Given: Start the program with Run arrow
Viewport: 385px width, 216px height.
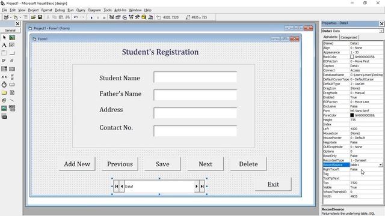Looking at the screenshot, I should pos(91,17).
